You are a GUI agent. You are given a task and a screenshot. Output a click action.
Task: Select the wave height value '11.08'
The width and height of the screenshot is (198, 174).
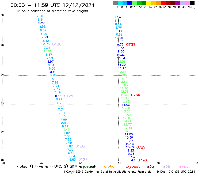coord(129,134)
